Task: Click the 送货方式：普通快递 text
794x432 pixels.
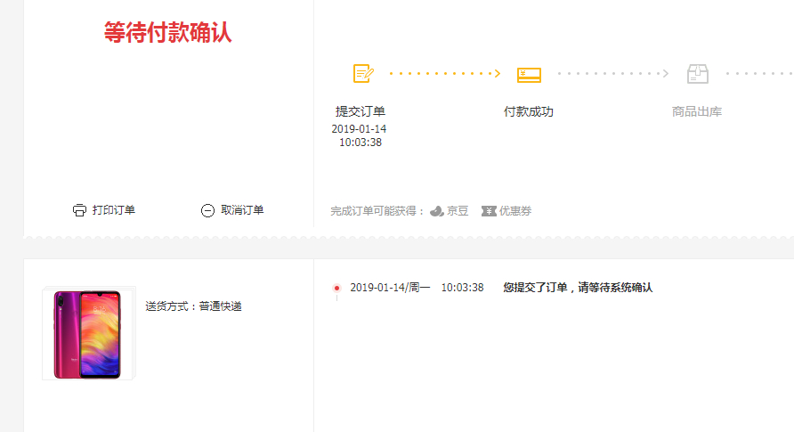Action: [193, 306]
